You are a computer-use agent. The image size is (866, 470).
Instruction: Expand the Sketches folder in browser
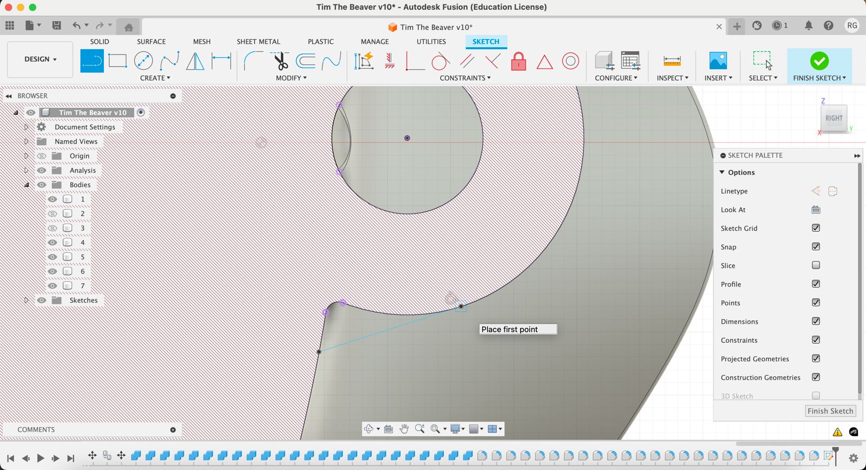pyautogui.click(x=26, y=300)
